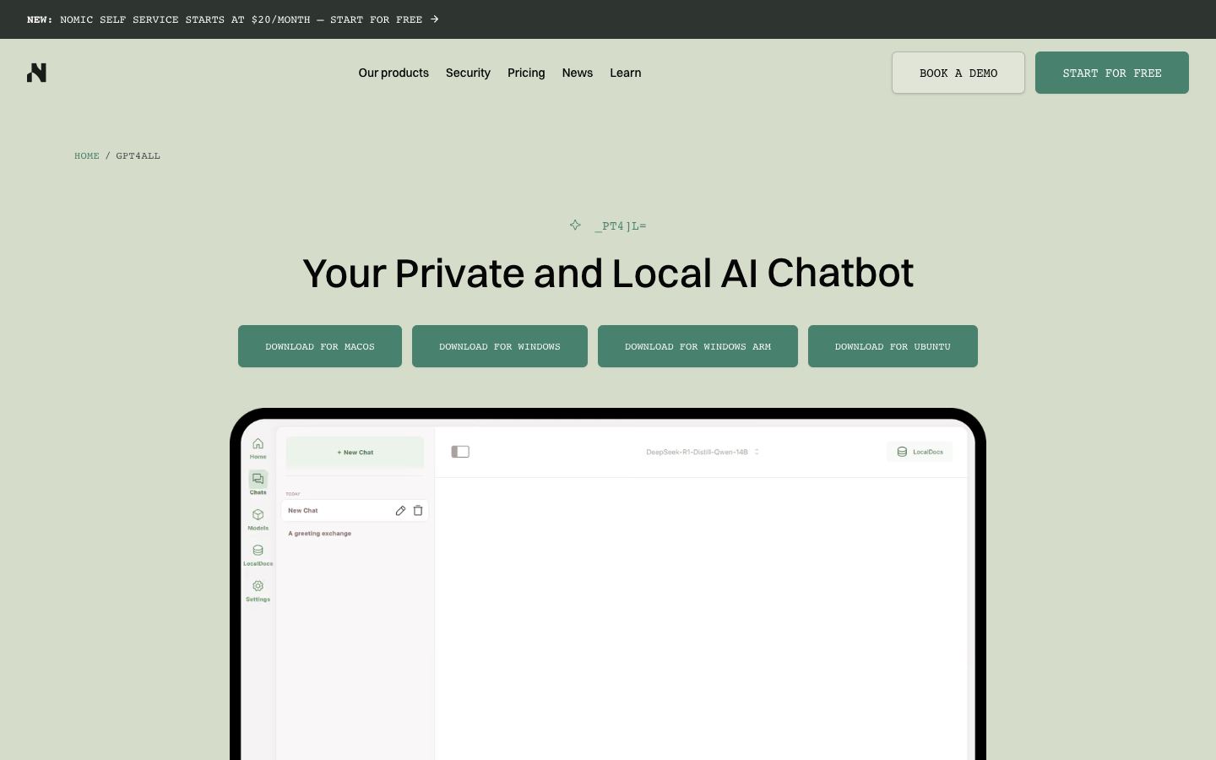Click the Nomic logo icon
Screen dimensions: 1216x760
point(36,73)
